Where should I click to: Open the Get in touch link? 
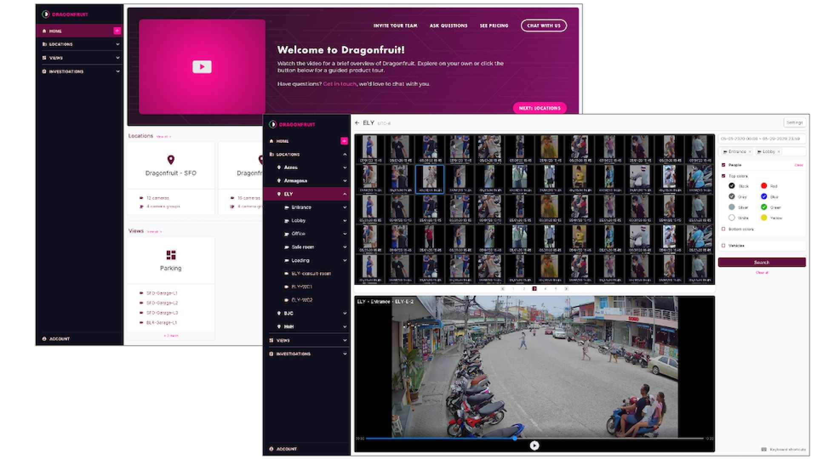[340, 84]
